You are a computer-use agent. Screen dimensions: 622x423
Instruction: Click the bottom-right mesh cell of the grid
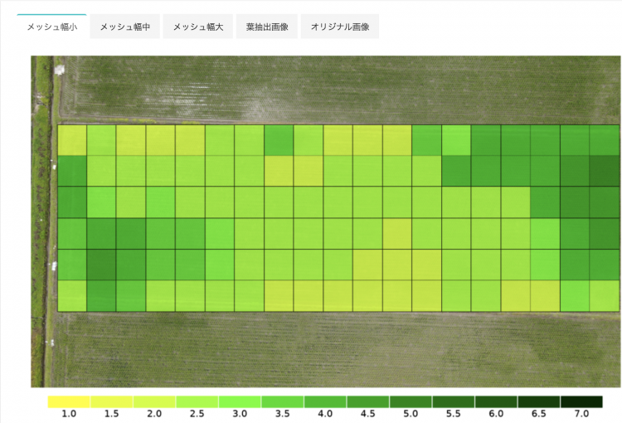pyautogui.click(x=604, y=296)
